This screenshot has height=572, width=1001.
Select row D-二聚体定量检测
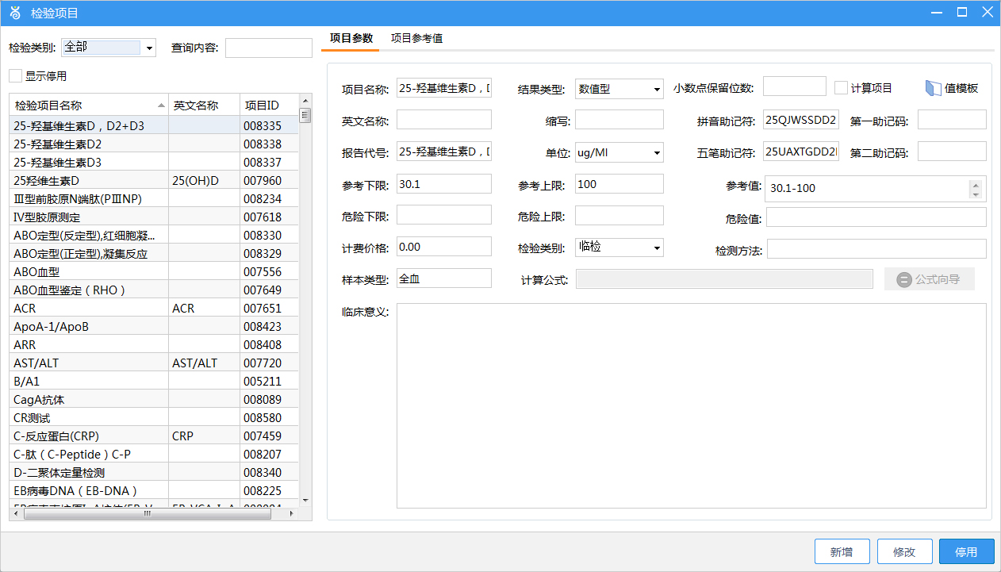pyautogui.click(x=154, y=473)
